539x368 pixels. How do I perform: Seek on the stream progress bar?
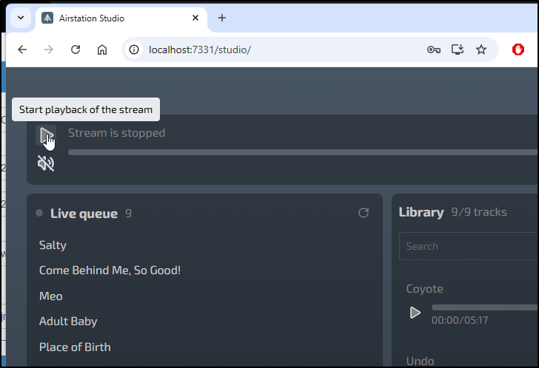304,152
